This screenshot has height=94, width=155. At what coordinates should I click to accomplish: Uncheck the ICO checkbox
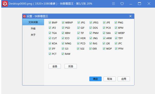[63, 38]
